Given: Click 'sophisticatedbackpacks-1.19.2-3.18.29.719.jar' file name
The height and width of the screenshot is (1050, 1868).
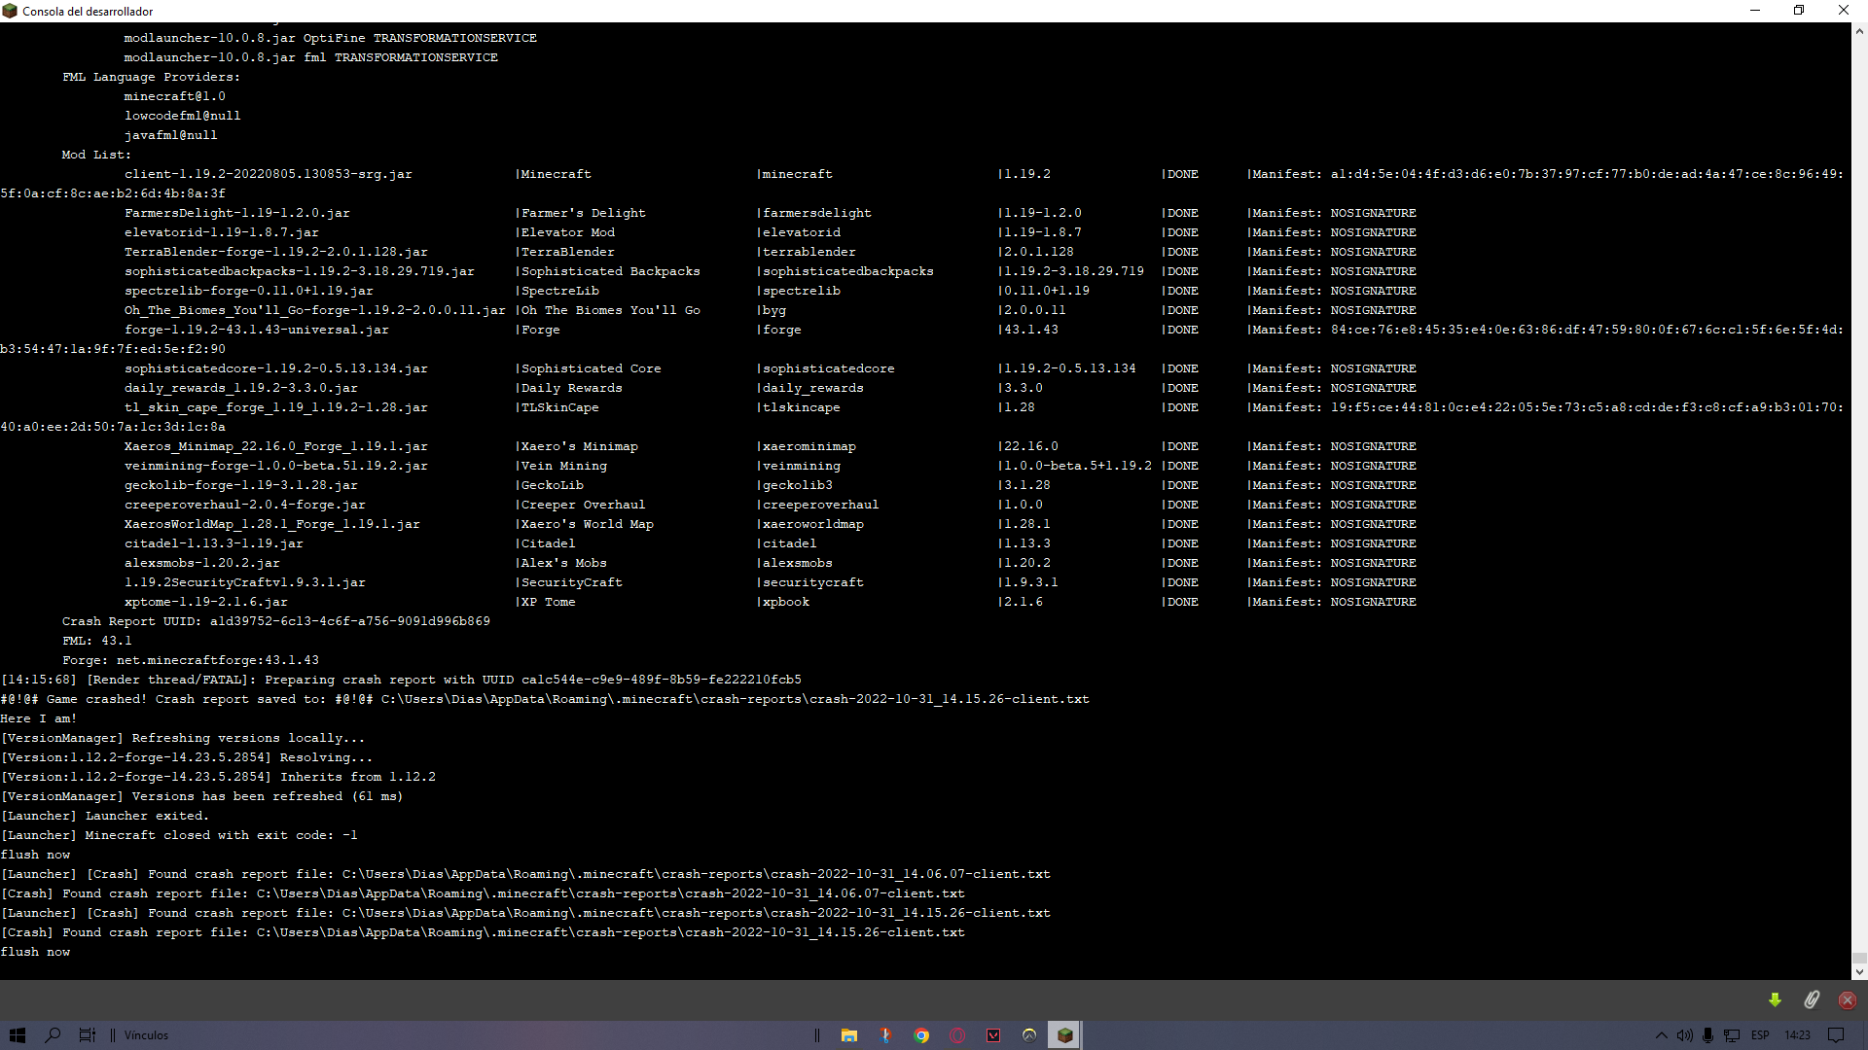Looking at the screenshot, I should pyautogui.click(x=300, y=271).
